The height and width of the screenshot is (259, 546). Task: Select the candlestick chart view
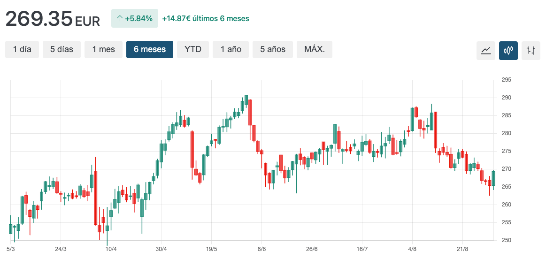click(508, 51)
